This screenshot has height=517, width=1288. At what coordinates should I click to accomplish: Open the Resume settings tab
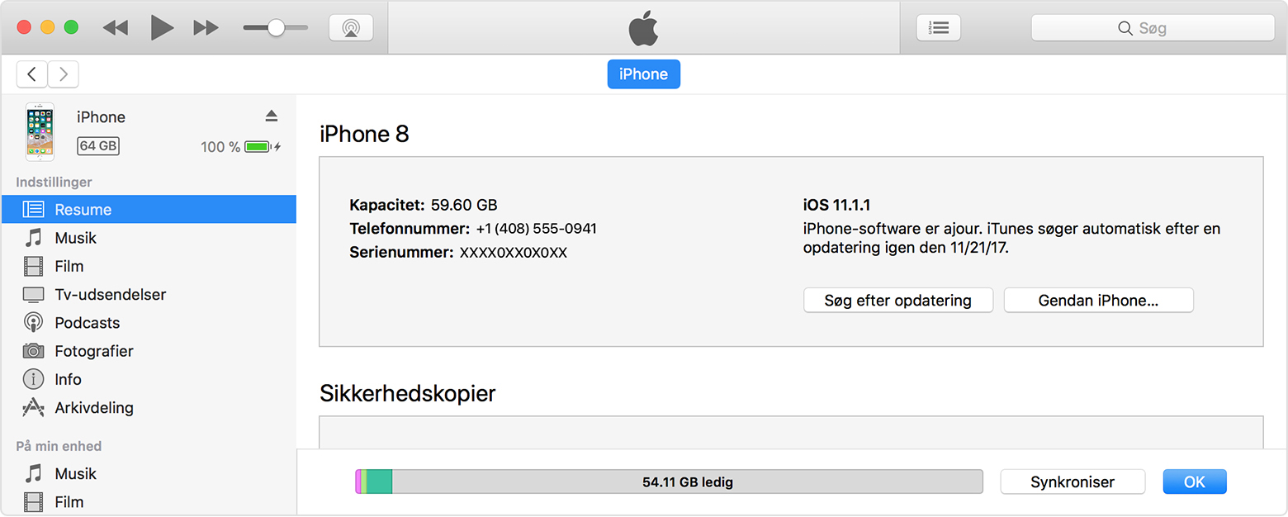tap(83, 210)
